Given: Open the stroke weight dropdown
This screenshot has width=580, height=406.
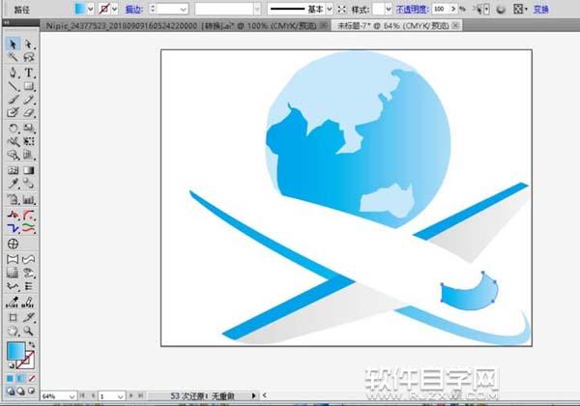Looking at the screenshot, I should point(183,10).
